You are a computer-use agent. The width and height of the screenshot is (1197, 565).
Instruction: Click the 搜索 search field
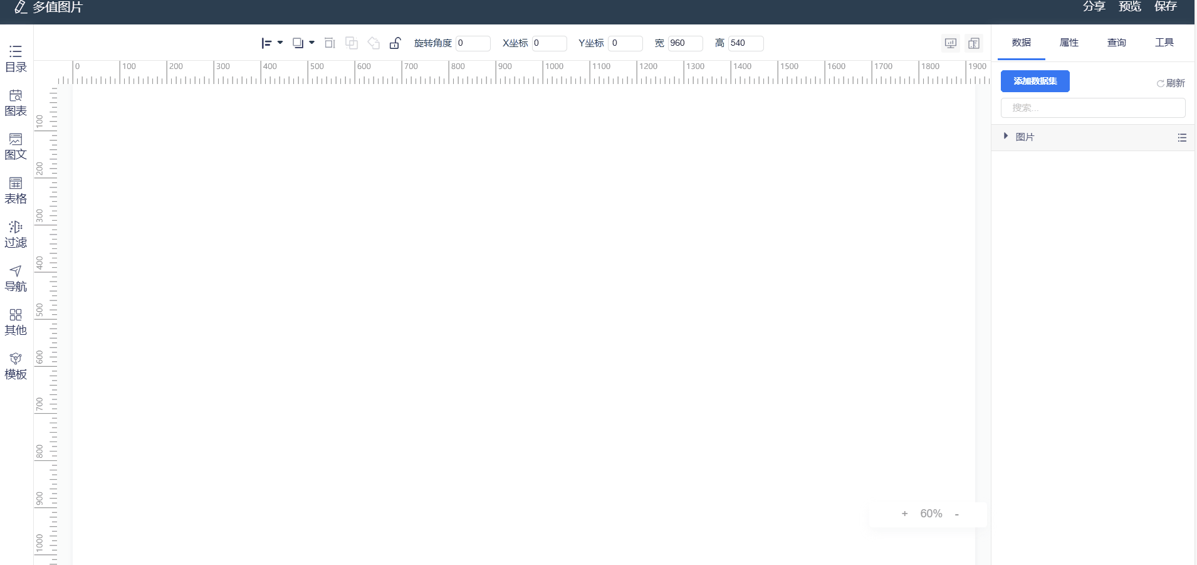click(1093, 108)
